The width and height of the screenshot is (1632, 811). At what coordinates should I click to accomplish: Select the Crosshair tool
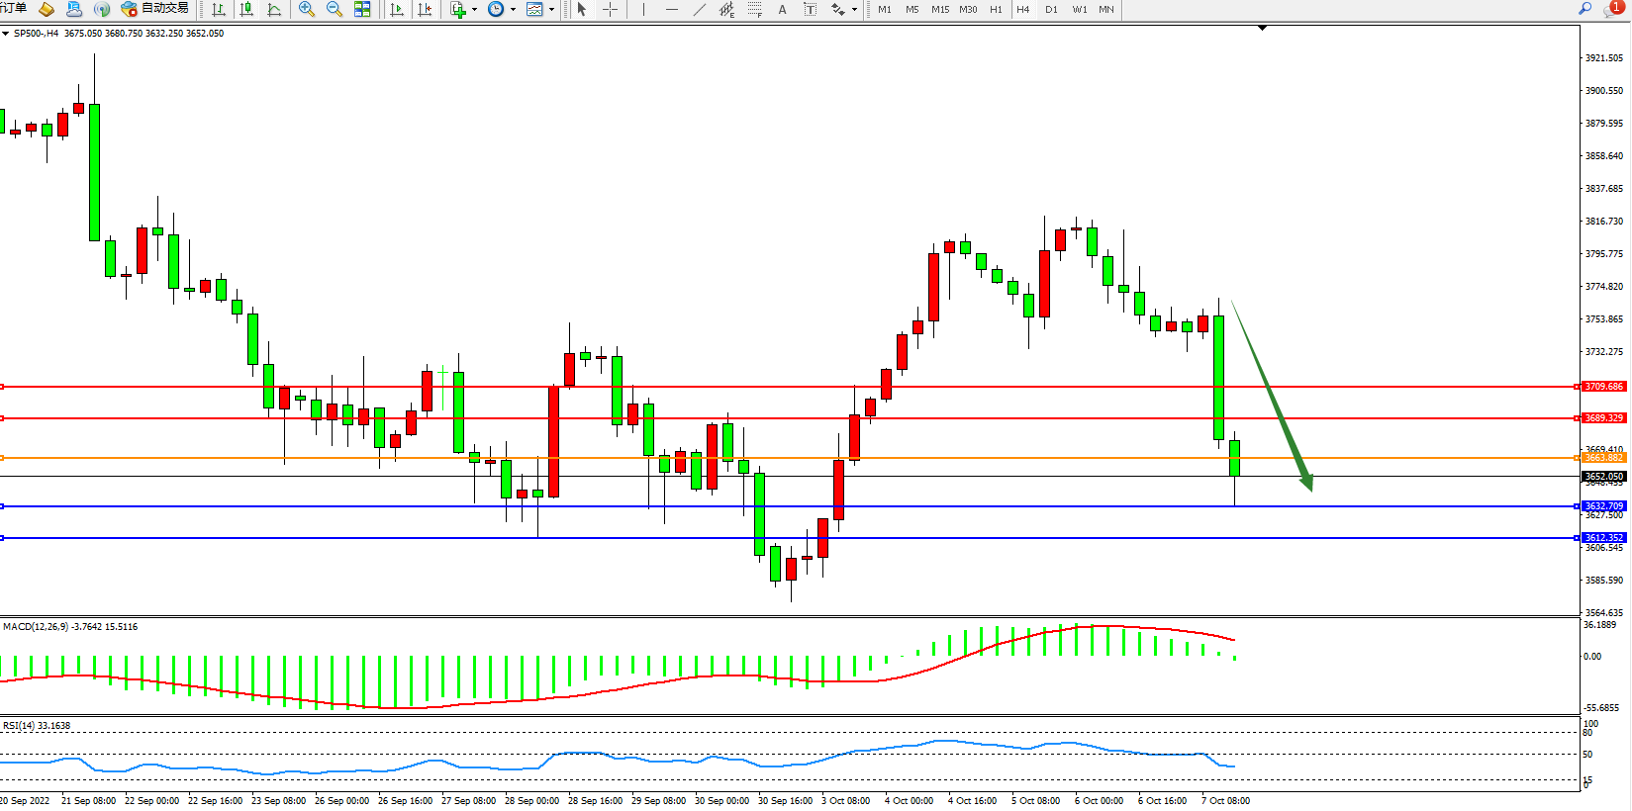coord(611,9)
